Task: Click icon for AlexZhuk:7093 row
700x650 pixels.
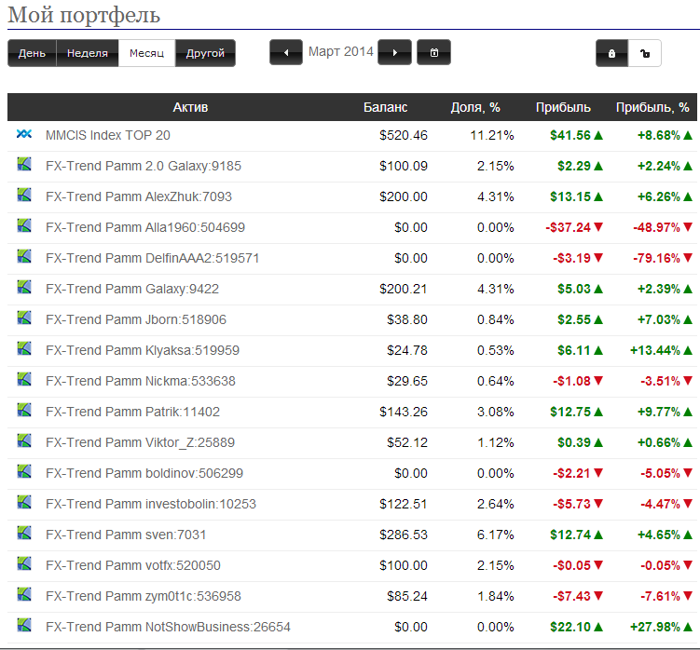Action: coord(24,195)
